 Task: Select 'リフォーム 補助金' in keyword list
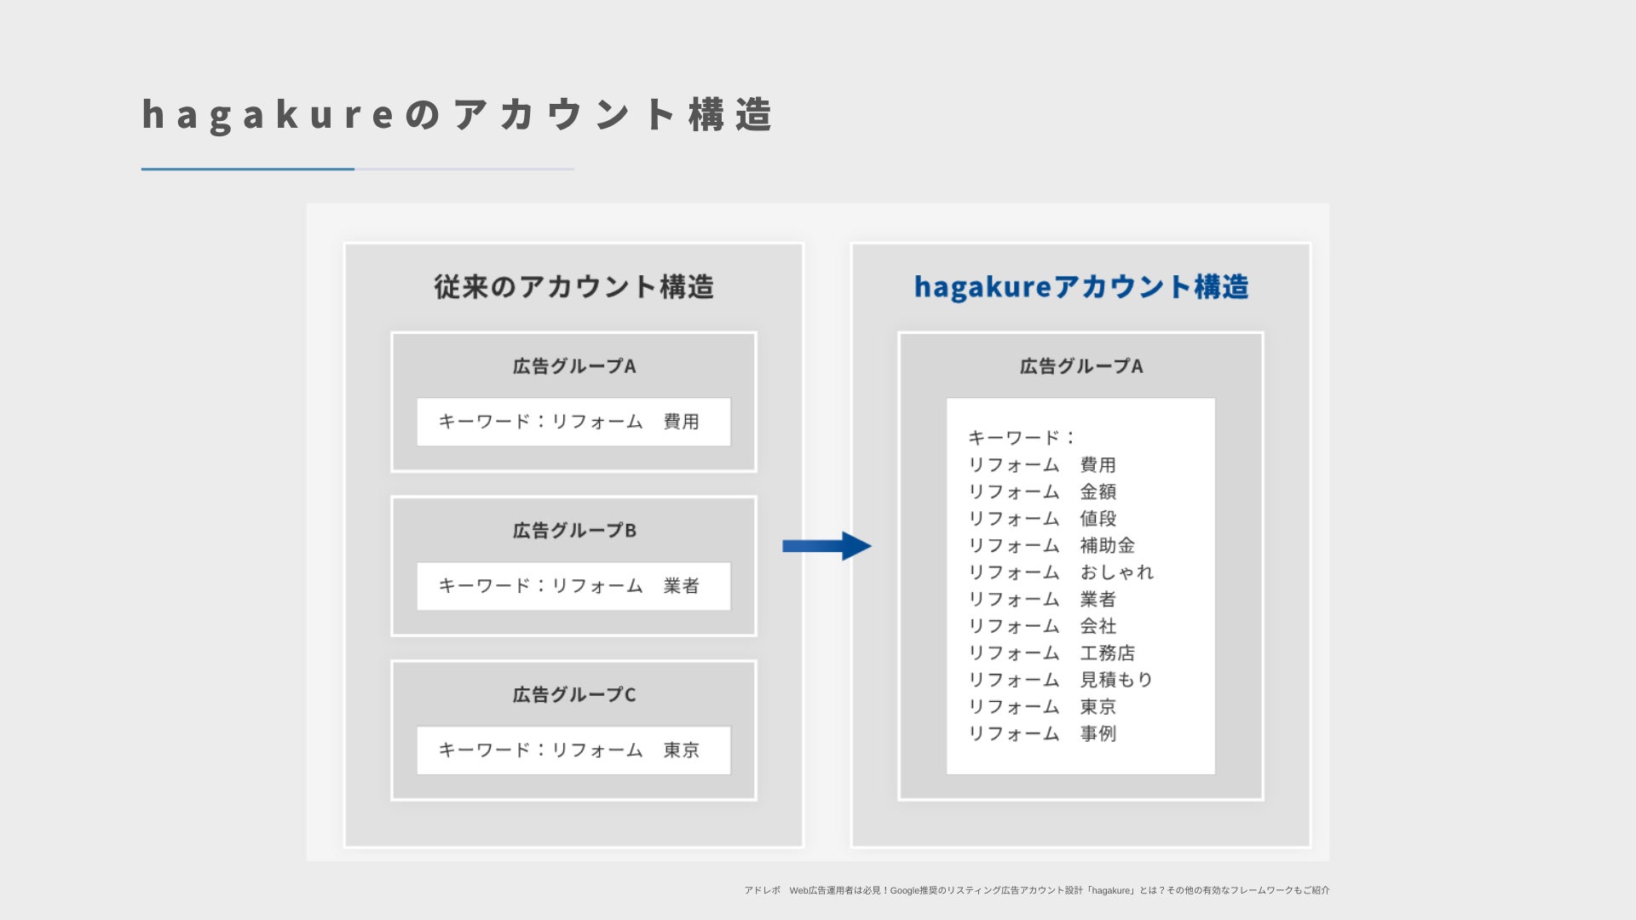(1051, 545)
